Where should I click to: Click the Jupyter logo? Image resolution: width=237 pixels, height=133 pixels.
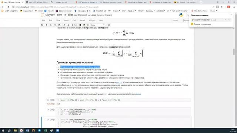(x=48, y=15)
